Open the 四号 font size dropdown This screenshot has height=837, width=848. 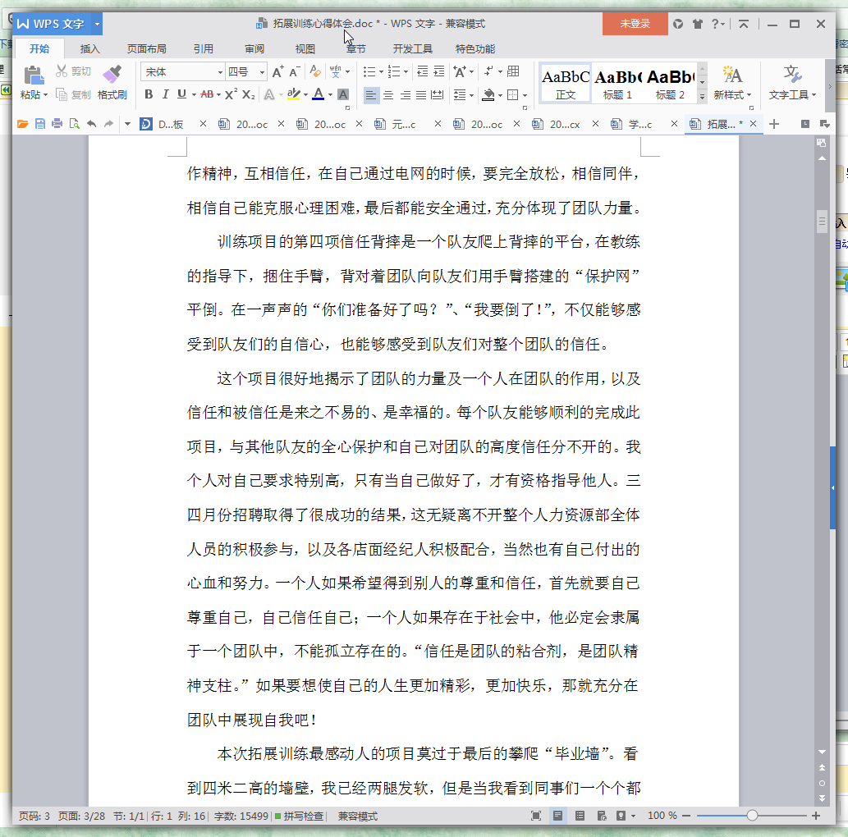point(263,72)
